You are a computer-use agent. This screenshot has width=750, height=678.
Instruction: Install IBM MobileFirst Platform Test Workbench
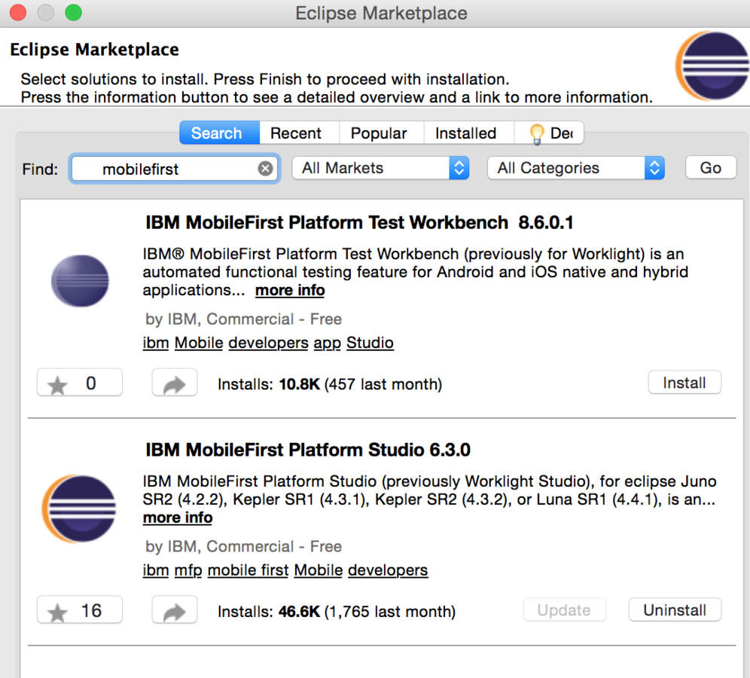point(684,382)
